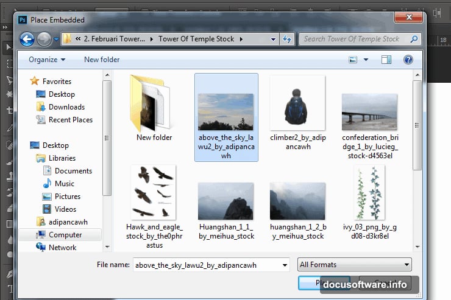
Task: Click '2. Februari Tower...' breadcrumb segment
Action: pos(114,39)
